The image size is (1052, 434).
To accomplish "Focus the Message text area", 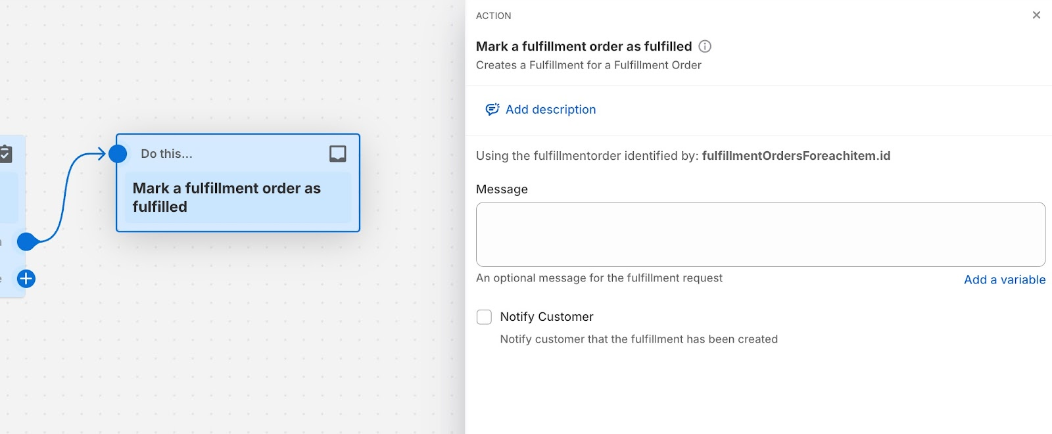I will pyautogui.click(x=761, y=234).
